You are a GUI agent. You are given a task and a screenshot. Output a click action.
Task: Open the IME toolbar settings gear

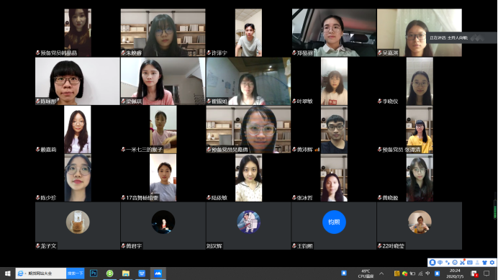coord(492,263)
